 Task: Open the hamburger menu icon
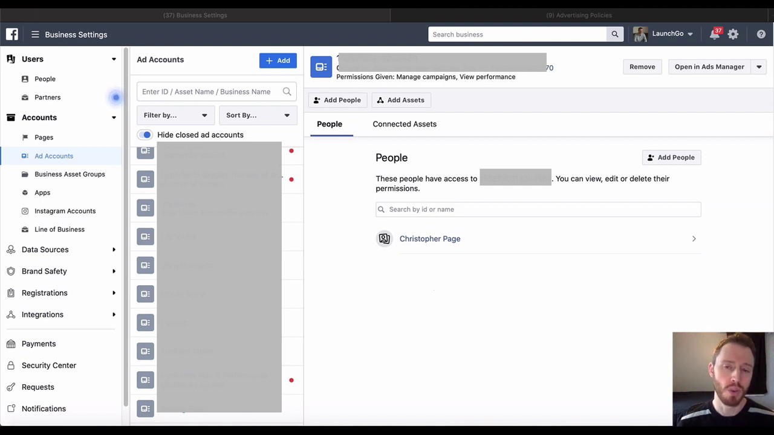[x=35, y=34]
